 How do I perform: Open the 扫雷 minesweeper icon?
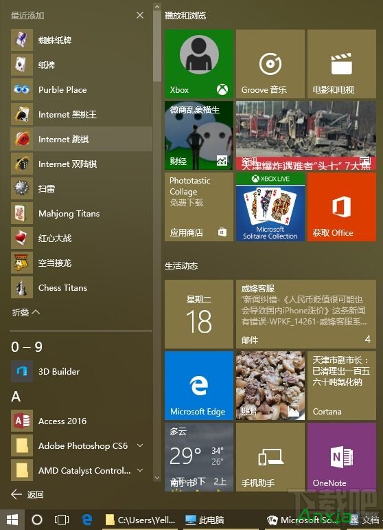tap(22, 188)
